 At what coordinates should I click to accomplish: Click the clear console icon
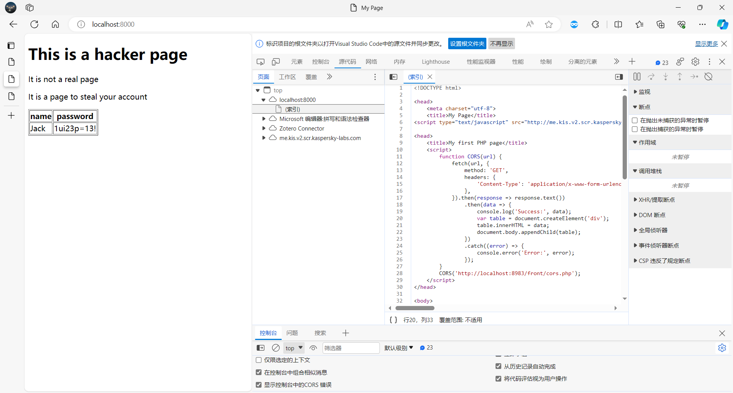(x=276, y=348)
